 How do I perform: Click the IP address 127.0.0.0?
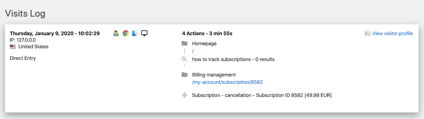point(23,40)
